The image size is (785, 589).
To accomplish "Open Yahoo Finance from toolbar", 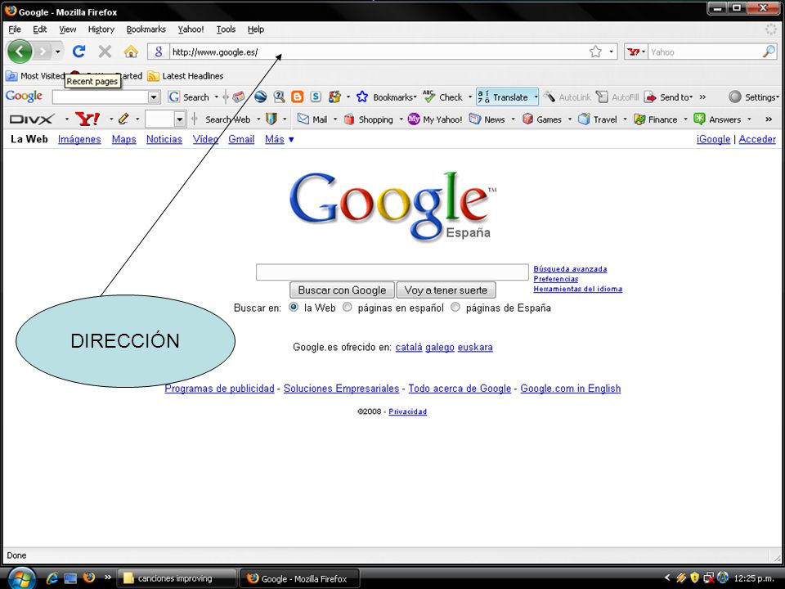I will [x=655, y=119].
